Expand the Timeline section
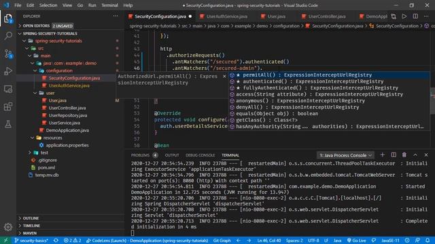The width and height of the screenshot is (435, 244). (31, 226)
